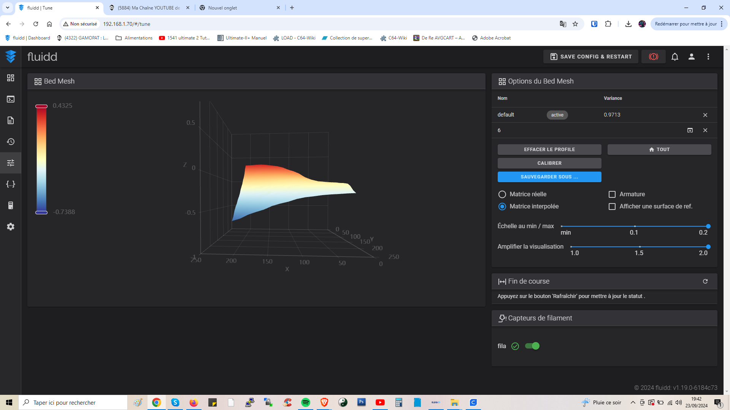This screenshot has width=730, height=410.
Task: Click the CALIBRER button
Action: (549, 163)
